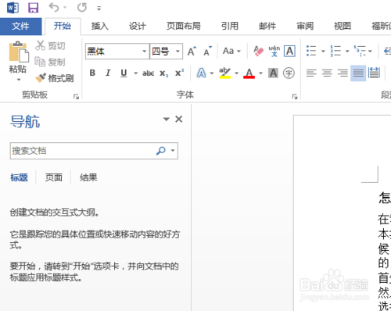Open the 引用 ribbon tab

coord(230,26)
